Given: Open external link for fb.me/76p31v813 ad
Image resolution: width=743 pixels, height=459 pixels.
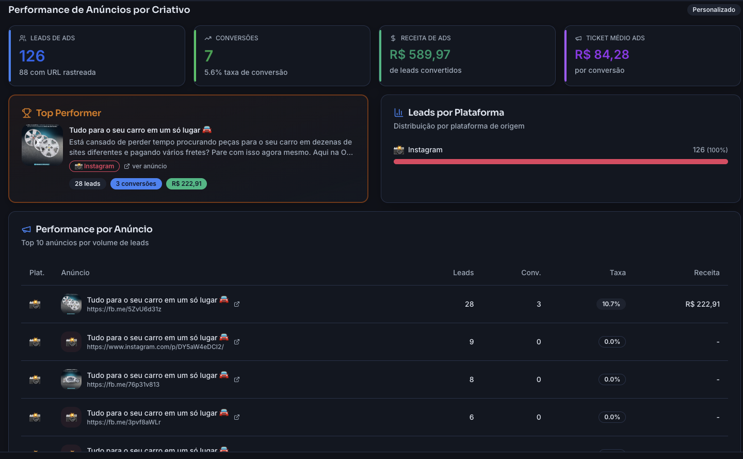Looking at the screenshot, I should (237, 379).
